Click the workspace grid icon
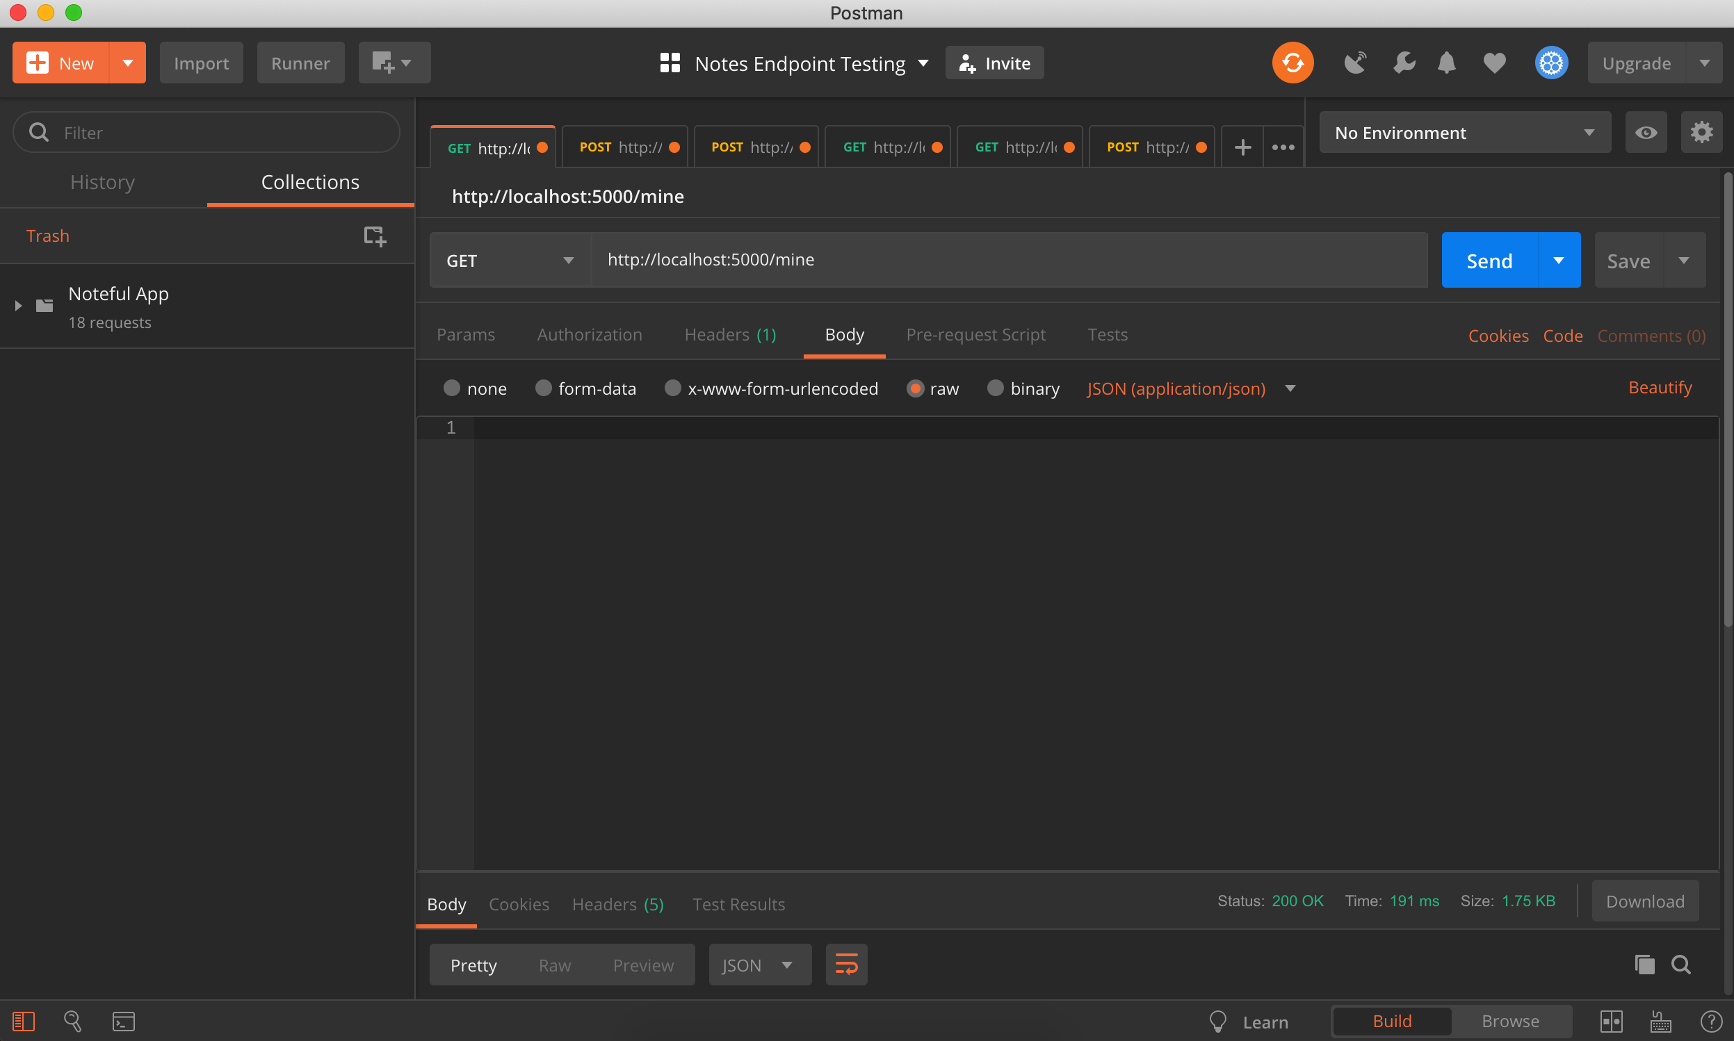 click(670, 63)
